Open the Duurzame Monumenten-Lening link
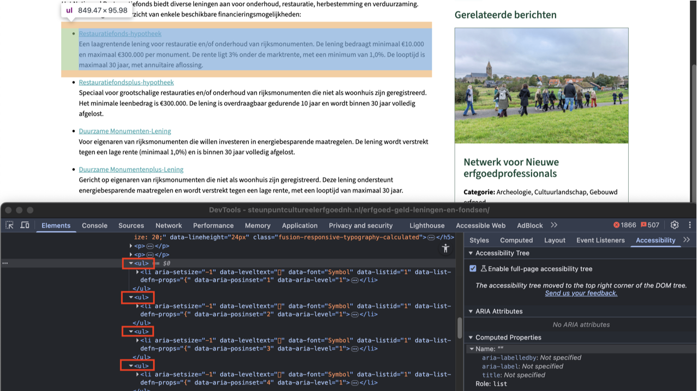Viewport: 697px width, 391px height. [x=125, y=131]
